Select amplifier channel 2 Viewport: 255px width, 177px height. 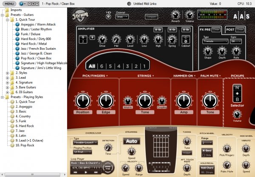pos(83,41)
